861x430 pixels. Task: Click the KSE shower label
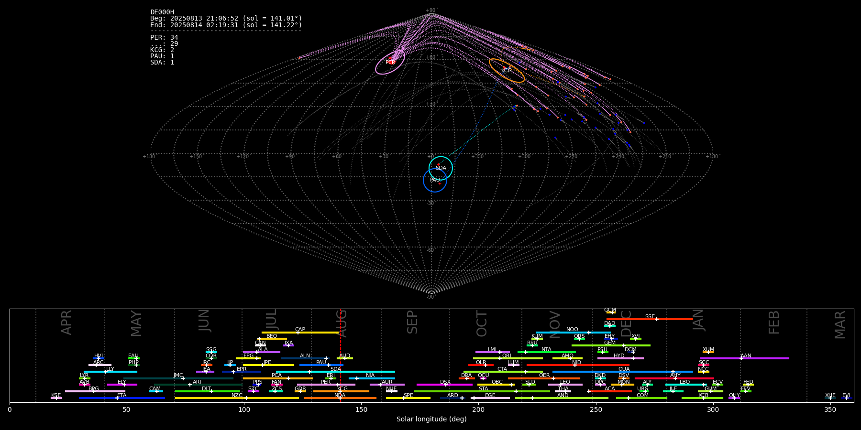click(x=56, y=395)
